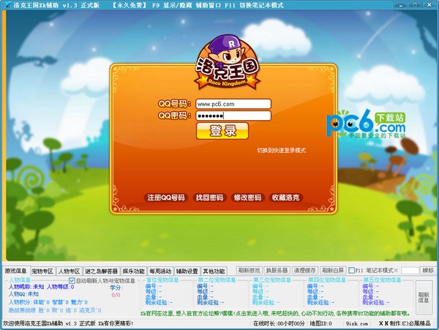
Task: Click the QQ密码 password input field
Action: 233,116
